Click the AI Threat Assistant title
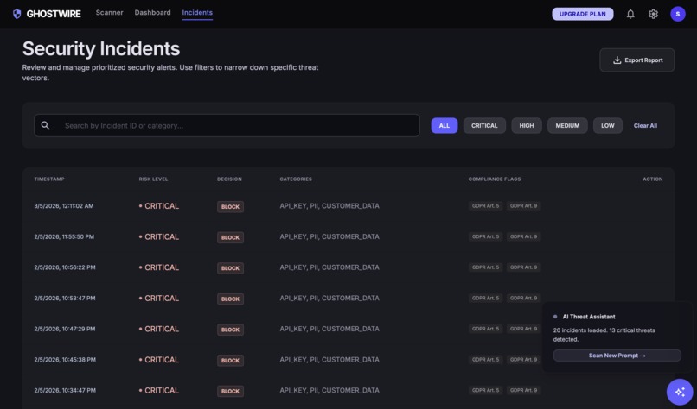This screenshot has height=409, width=697. 589,317
